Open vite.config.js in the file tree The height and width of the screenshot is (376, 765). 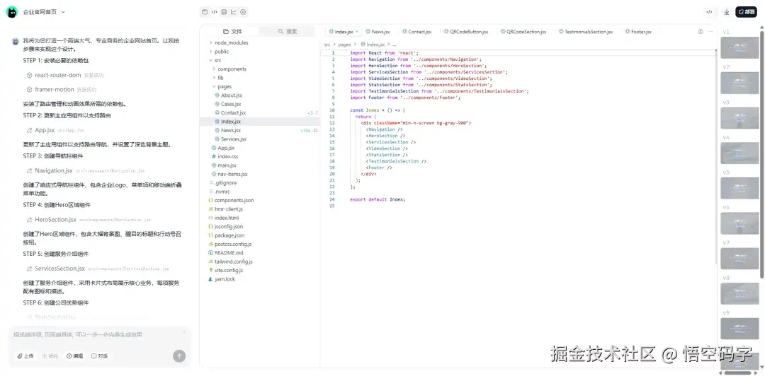[x=229, y=271]
